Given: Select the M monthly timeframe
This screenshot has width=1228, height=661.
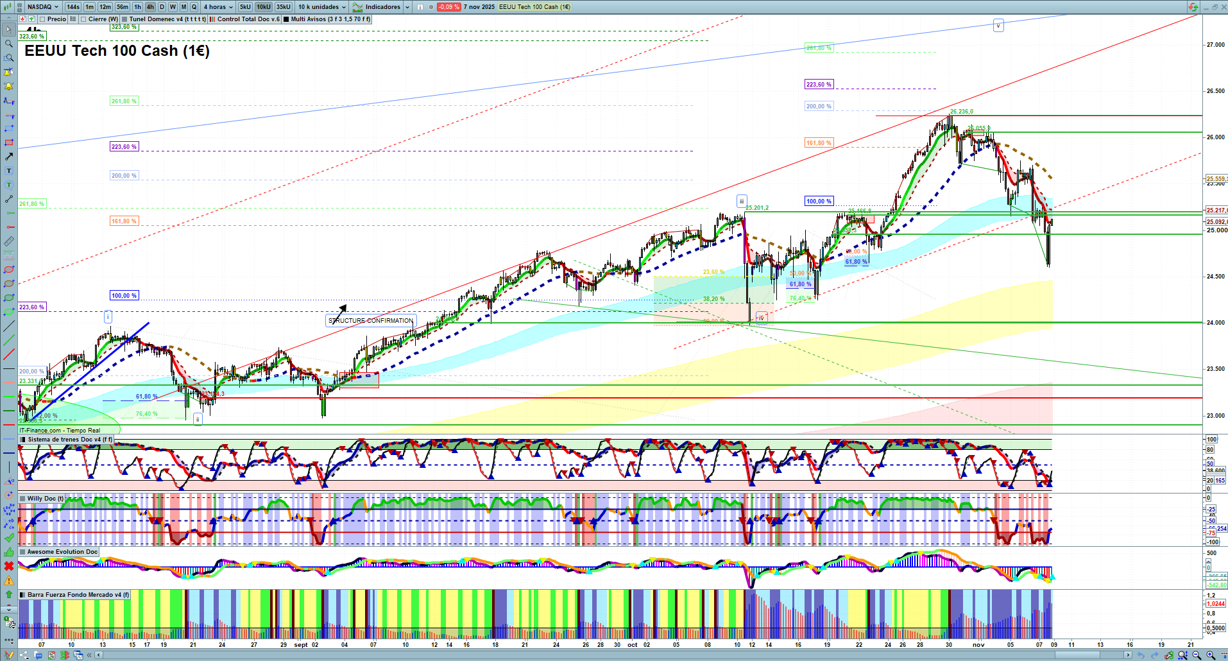Looking at the screenshot, I should tap(183, 7).
